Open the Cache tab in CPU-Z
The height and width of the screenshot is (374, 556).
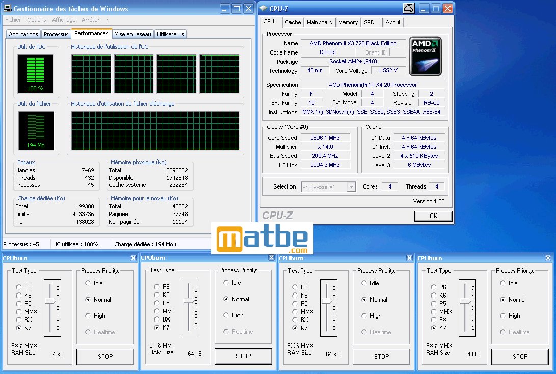coord(293,23)
